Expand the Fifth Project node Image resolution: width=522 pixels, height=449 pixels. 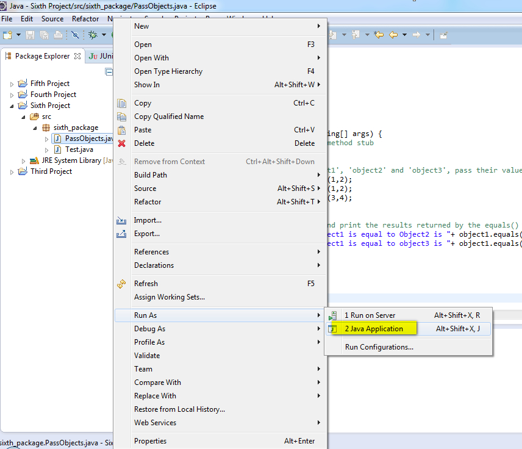tap(12, 84)
